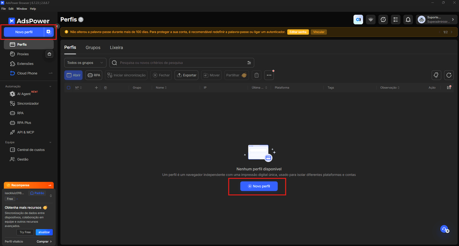Click the Abrir toolbar button

click(x=73, y=75)
